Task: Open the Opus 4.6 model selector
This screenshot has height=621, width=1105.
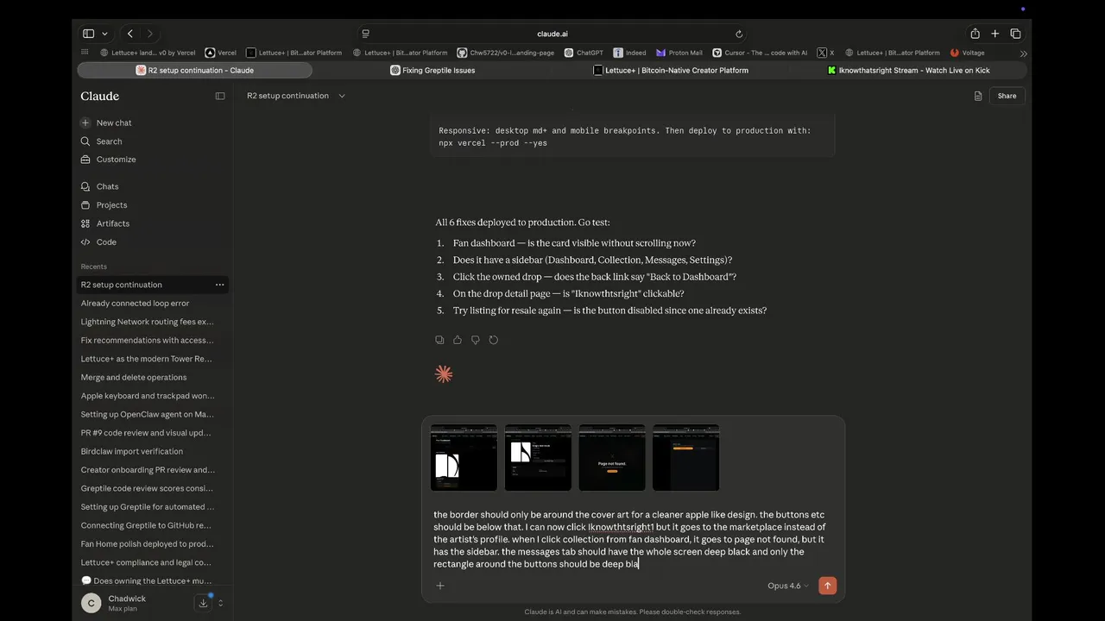Action: pyautogui.click(x=787, y=586)
